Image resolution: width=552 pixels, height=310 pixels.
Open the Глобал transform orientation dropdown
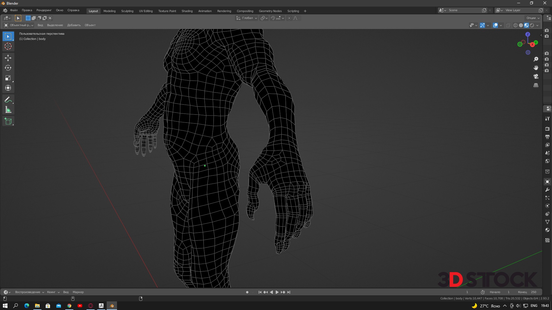pyautogui.click(x=247, y=18)
